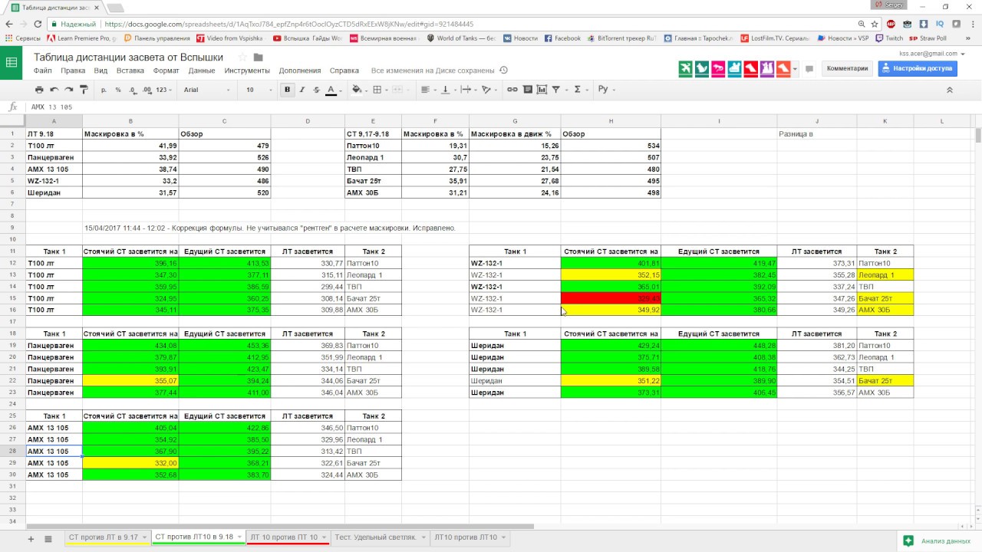Toggle strikethrough formatting
Viewport: 982px width, 552px height.
point(317,90)
